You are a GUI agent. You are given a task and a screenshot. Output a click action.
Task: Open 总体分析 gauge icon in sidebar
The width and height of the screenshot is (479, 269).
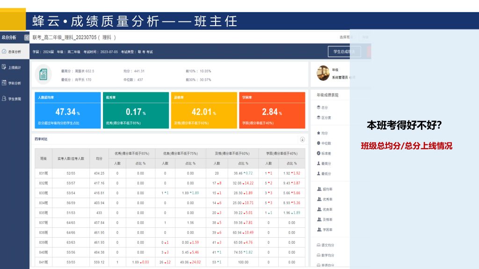(x=4, y=51)
